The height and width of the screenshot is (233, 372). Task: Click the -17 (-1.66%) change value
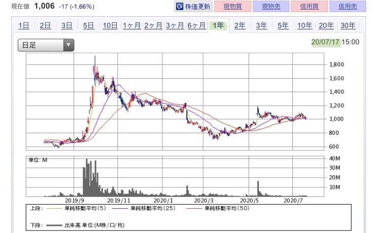(77, 7)
